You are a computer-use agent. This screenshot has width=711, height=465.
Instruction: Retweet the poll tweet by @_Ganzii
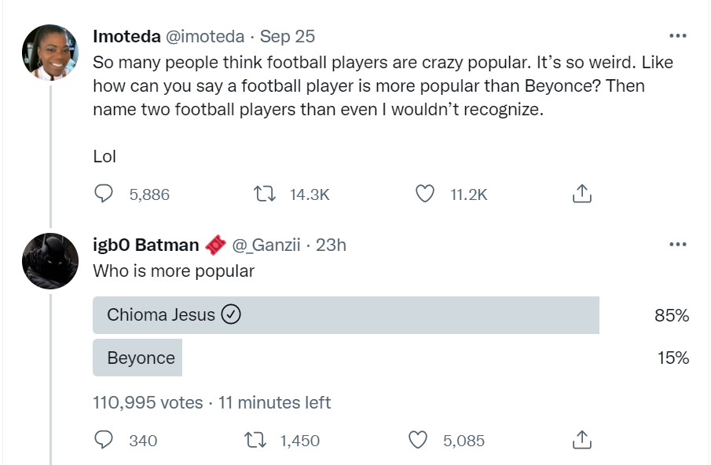coord(256,440)
